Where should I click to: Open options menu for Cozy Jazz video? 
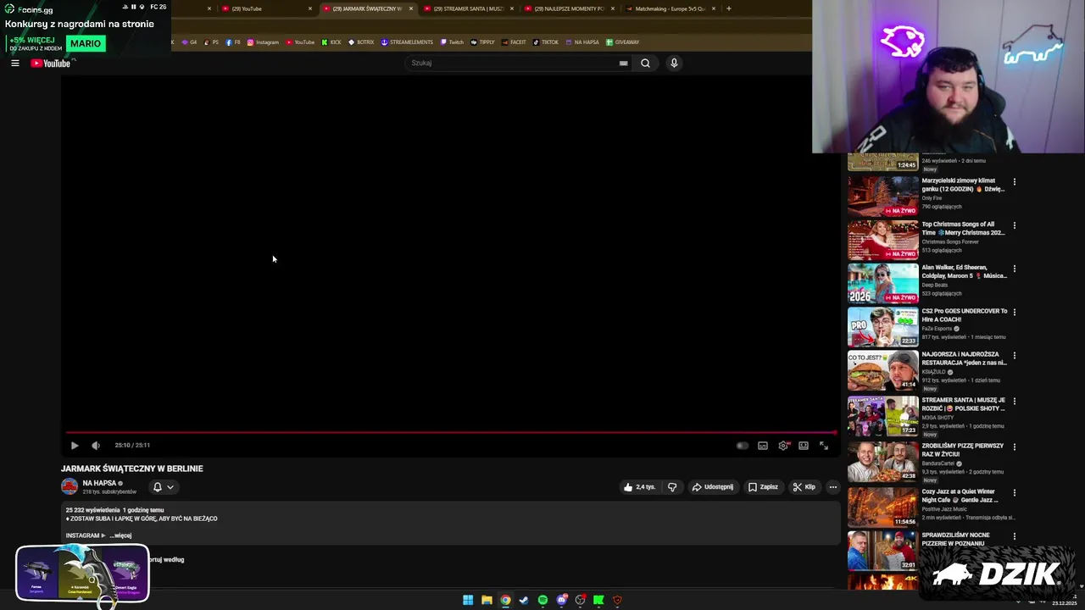tap(1014, 493)
